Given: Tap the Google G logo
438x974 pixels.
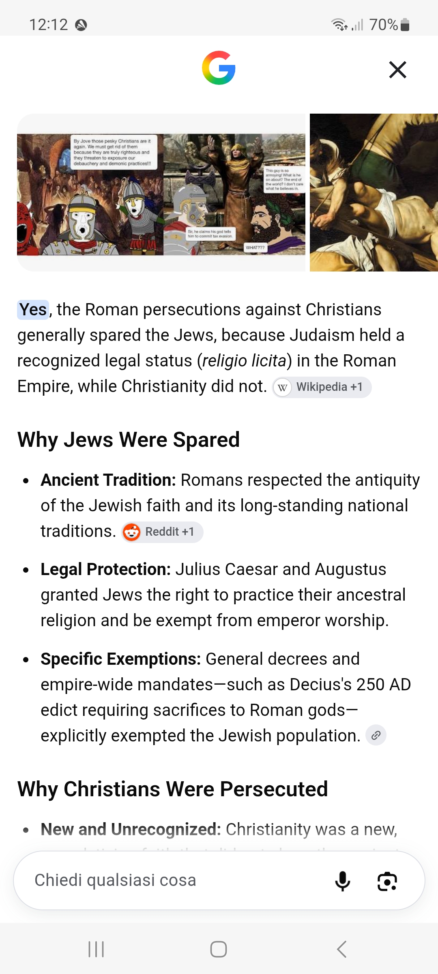Looking at the screenshot, I should click(x=219, y=68).
